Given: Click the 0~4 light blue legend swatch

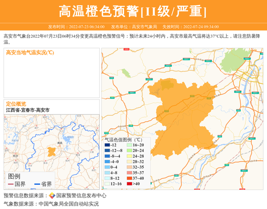Looking at the screenshot, I should click(x=107, y=167).
